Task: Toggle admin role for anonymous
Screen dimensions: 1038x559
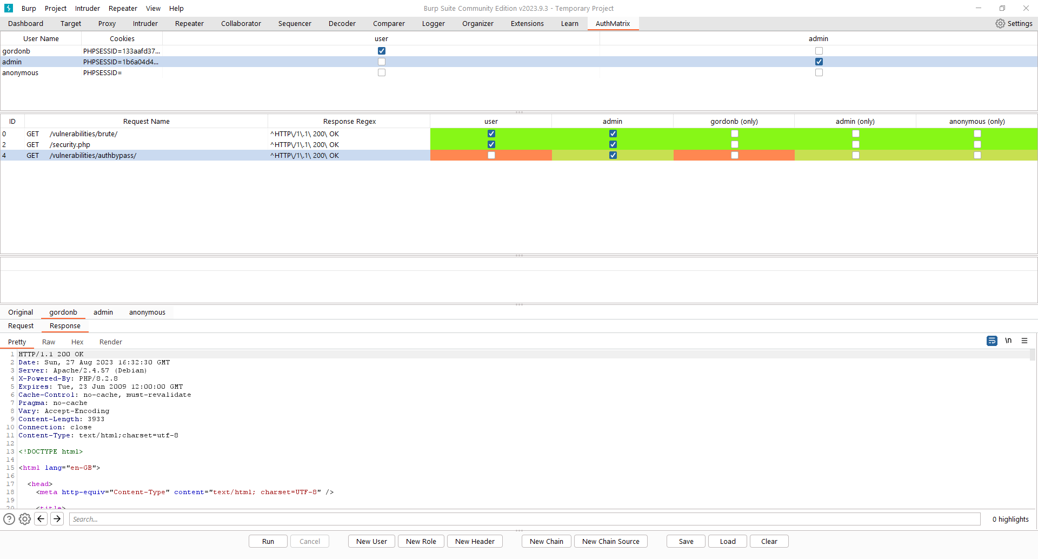Action: click(819, 72)
